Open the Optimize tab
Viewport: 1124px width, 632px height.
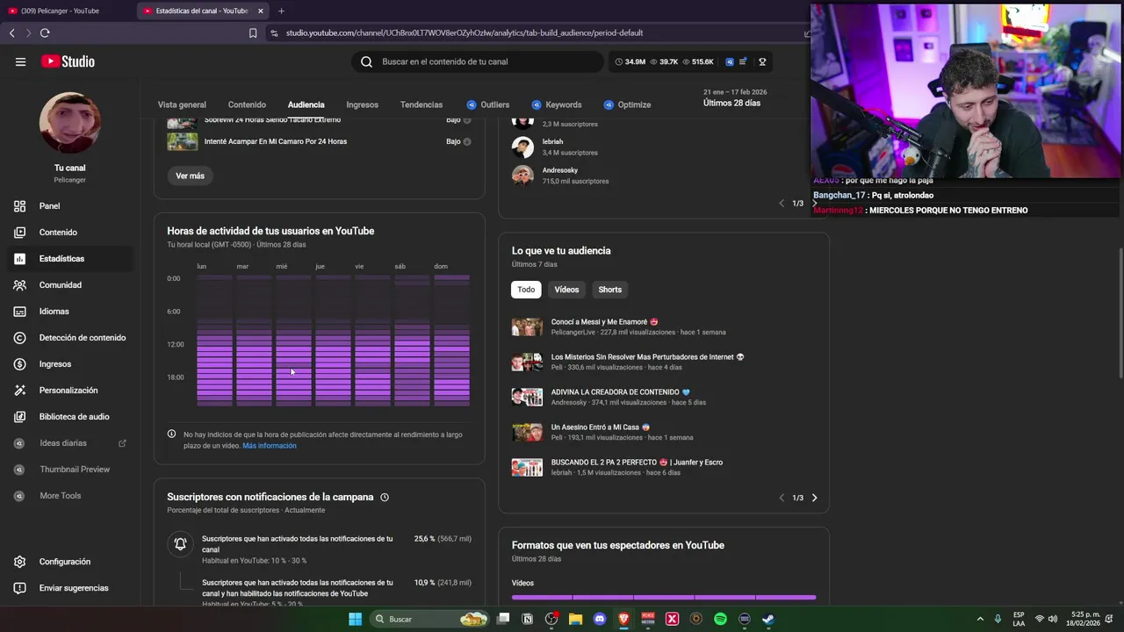pyautogui.click(x=625, y=104)
